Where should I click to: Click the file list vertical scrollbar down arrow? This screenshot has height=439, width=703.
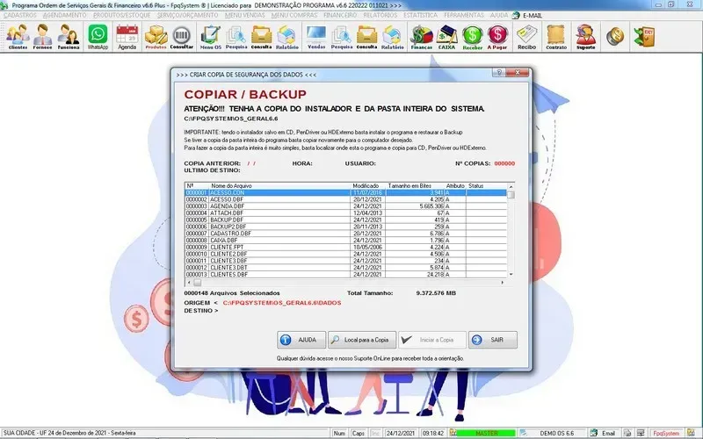coord(511,276)
